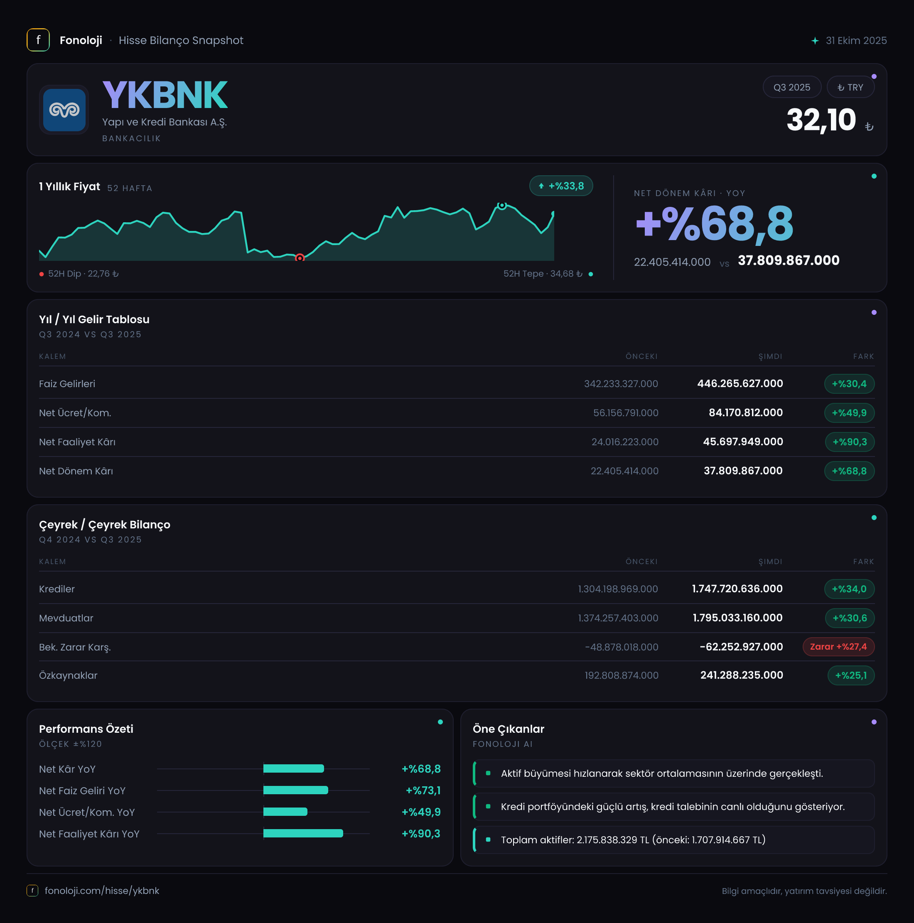Click the Net Faiz Geliri YoY bar
The height and width of the screenshot is (923, 914).
point(296,790)
